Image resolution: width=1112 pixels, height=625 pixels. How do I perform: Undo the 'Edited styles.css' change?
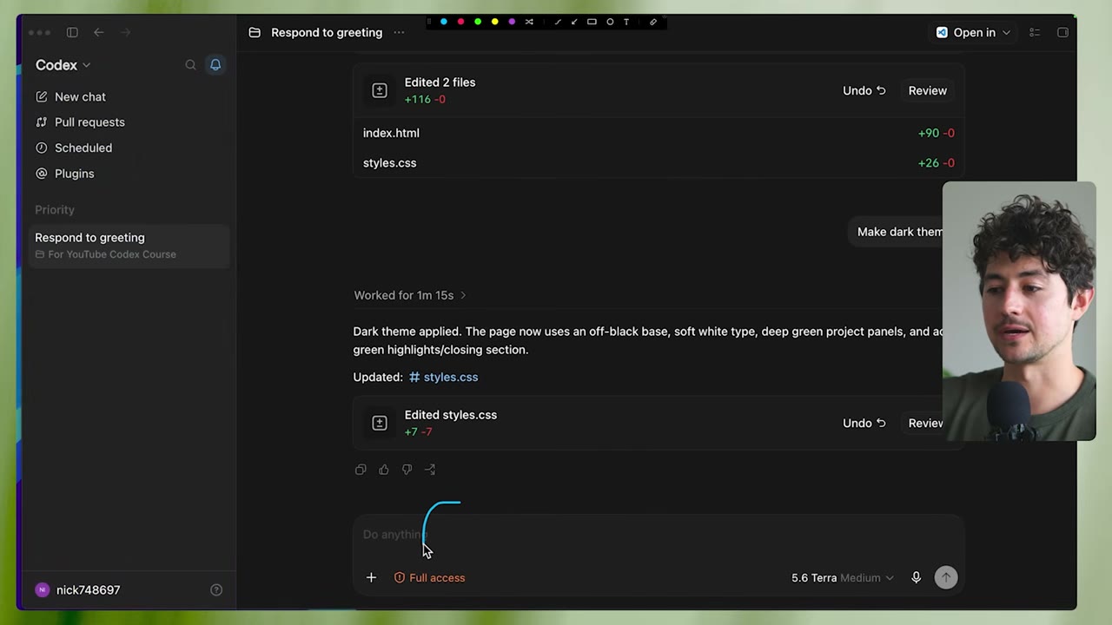coord(864,424)
